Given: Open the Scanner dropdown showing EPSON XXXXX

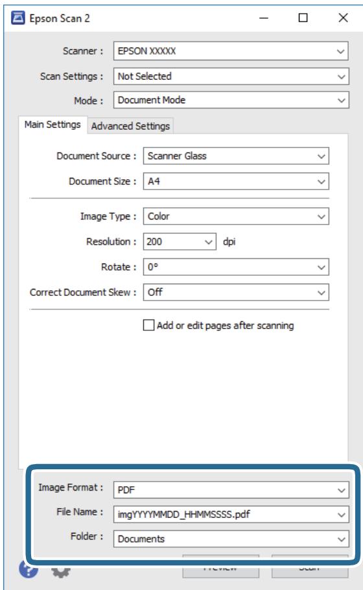Looking at the screenshot, I should [x=231, y=51].
